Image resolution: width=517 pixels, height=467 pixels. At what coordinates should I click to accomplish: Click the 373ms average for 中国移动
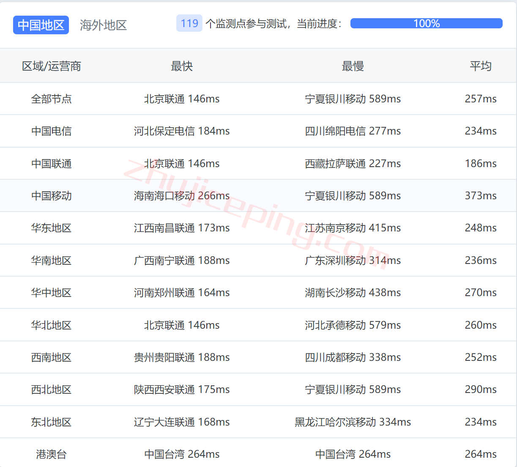(481, 195)
